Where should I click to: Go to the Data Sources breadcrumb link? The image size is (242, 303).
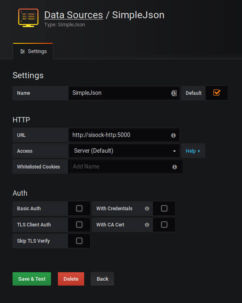[x=74, y=15]
